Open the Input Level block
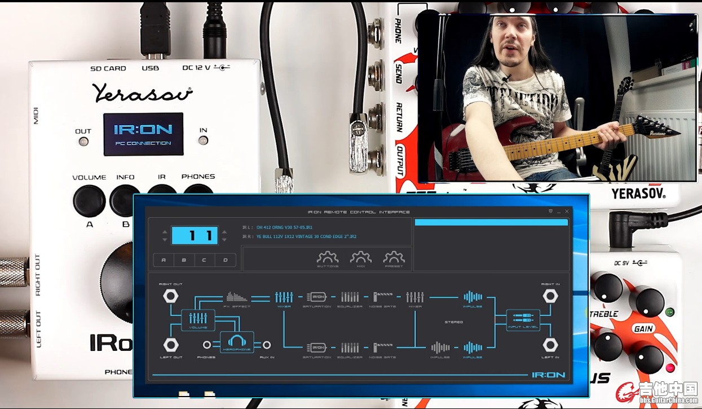The image size is (702, 409). (x=523, y=319)
